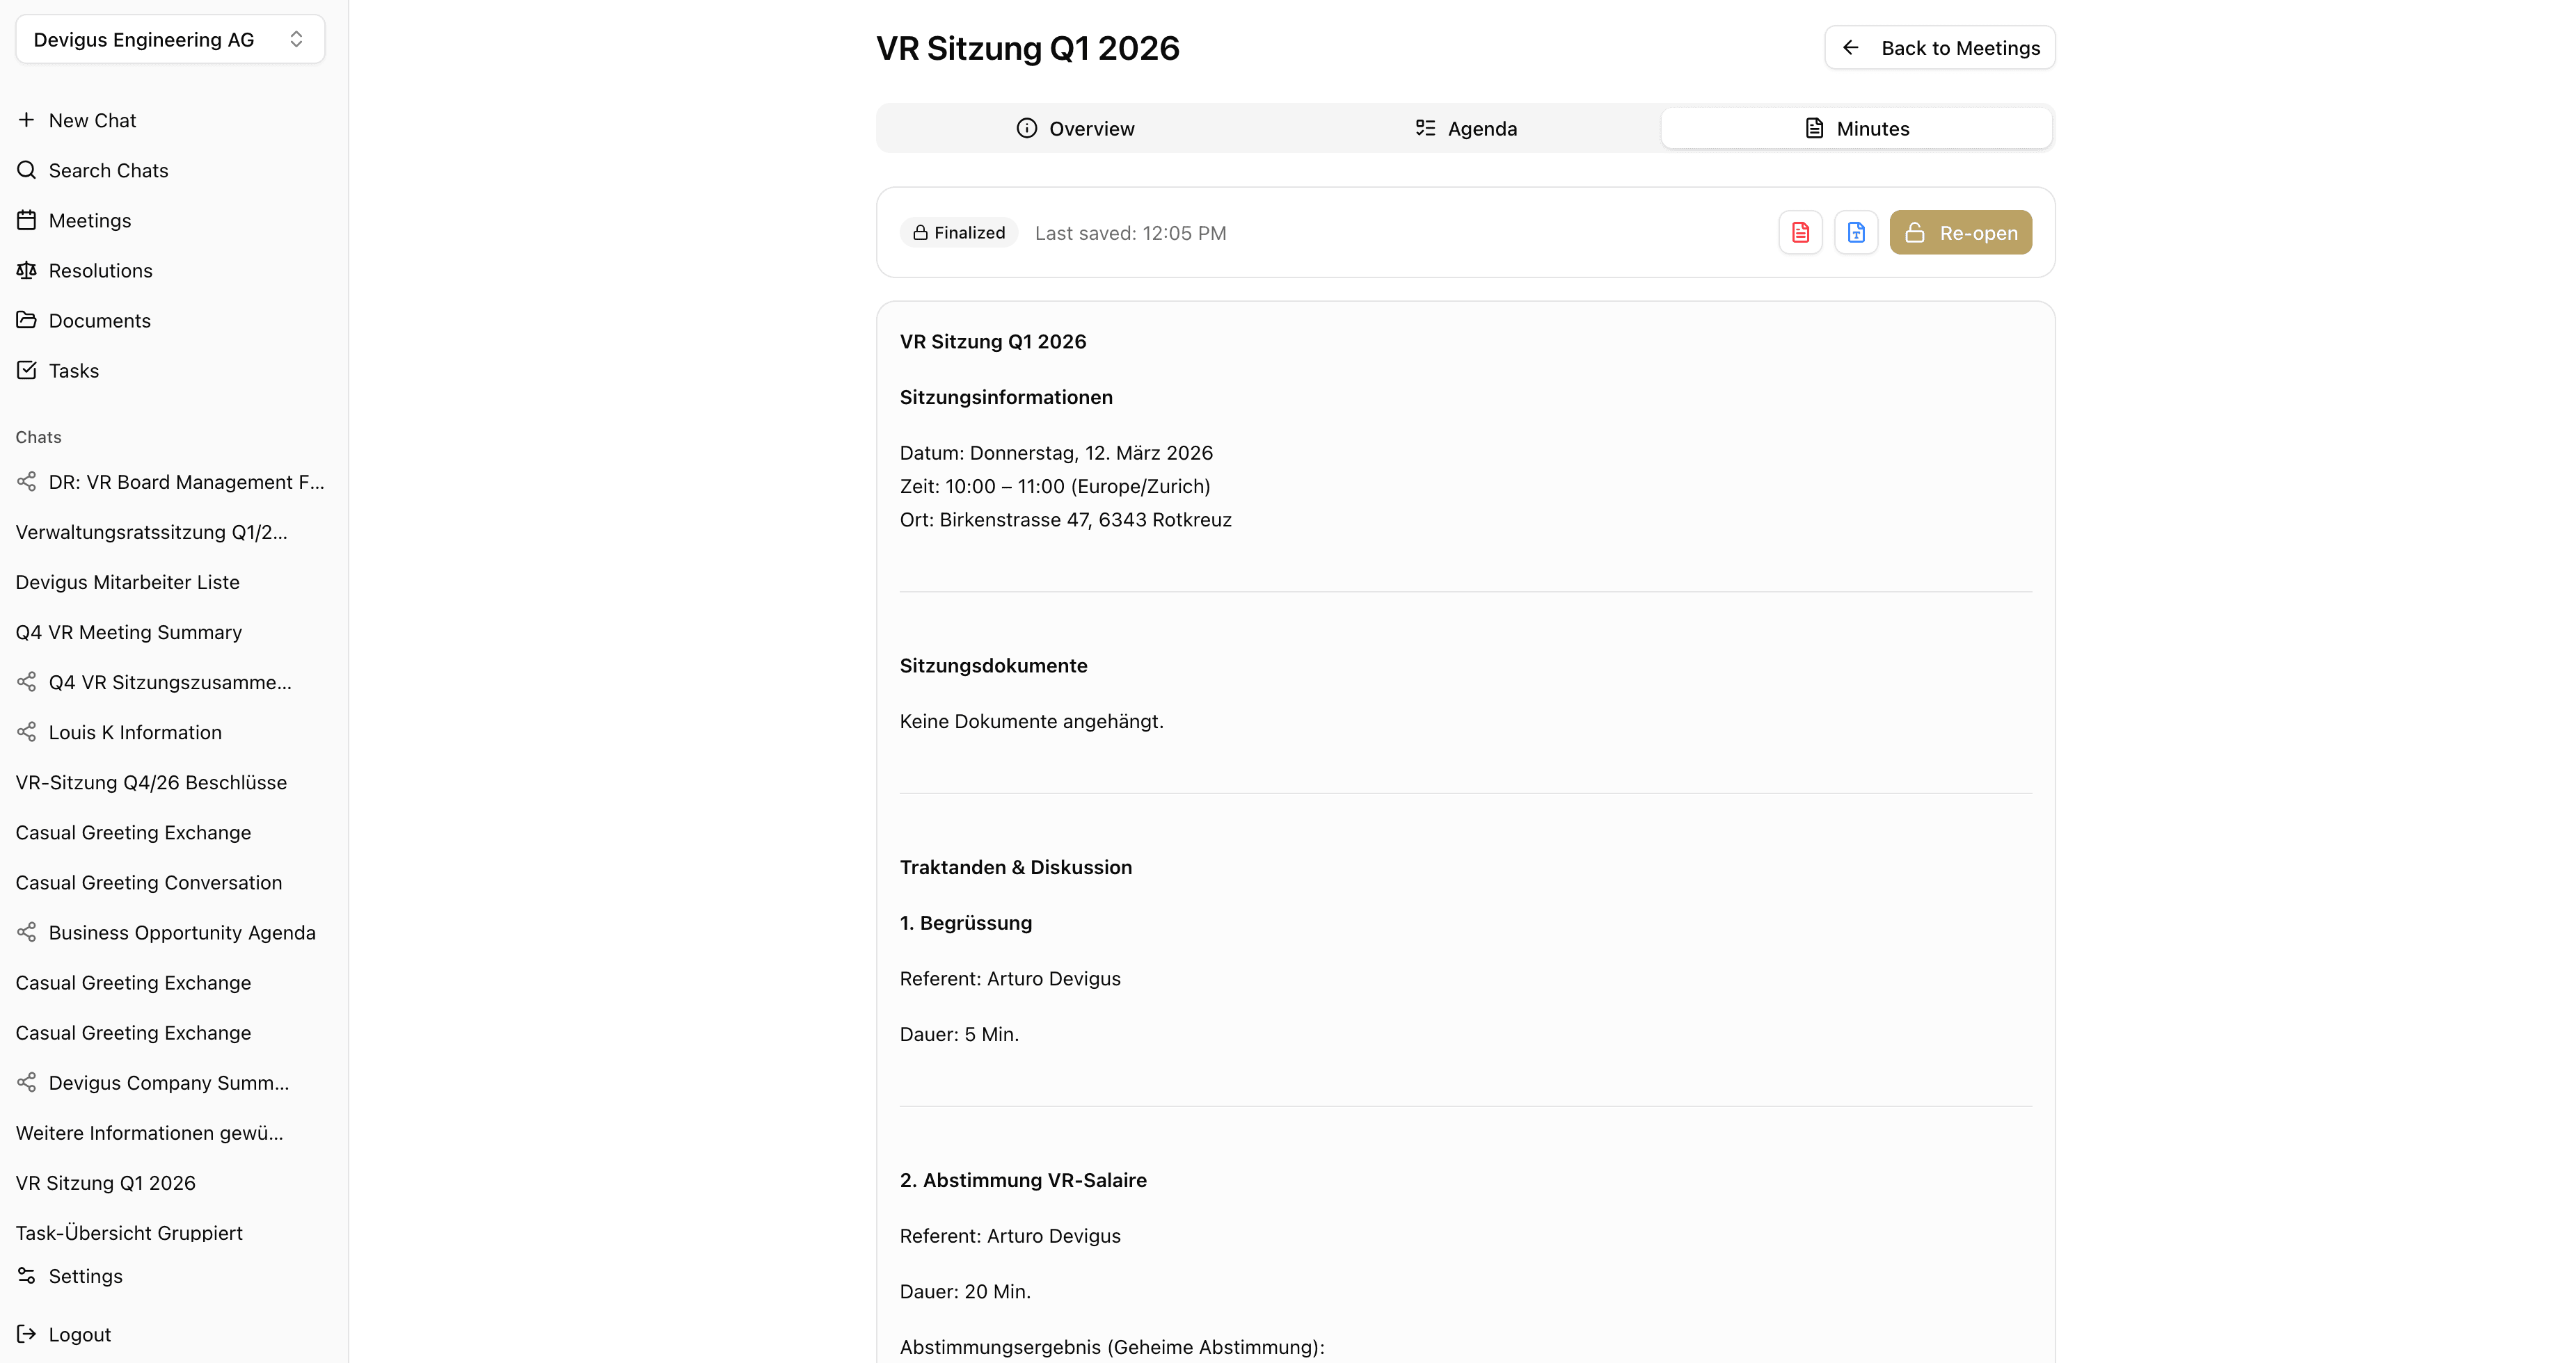The image size is (2576, 1363).
Task: Export the minutes as PDF
Action: click(x=1800, y=232)
